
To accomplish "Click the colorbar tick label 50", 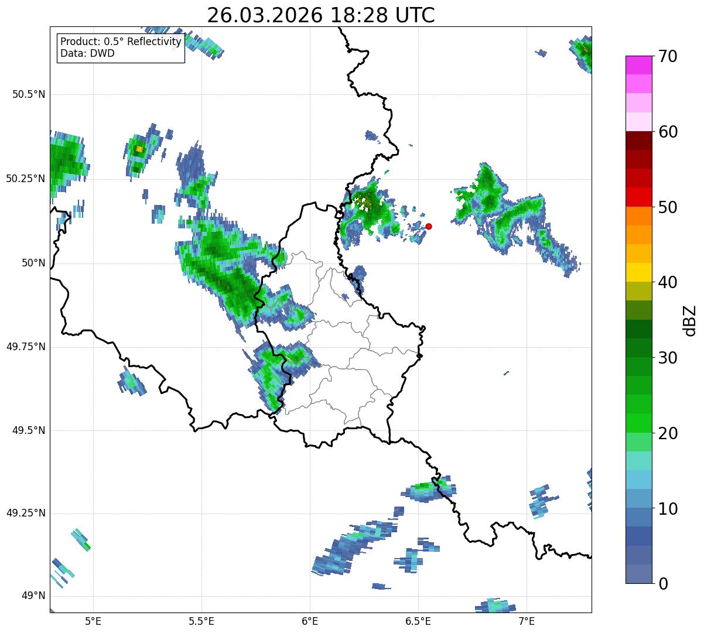I will click(667, 207).
